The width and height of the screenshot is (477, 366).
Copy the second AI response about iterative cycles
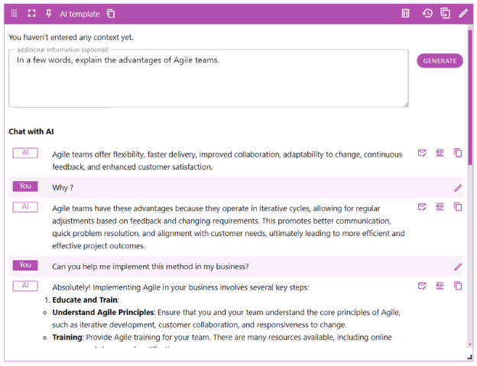[458, 206]
